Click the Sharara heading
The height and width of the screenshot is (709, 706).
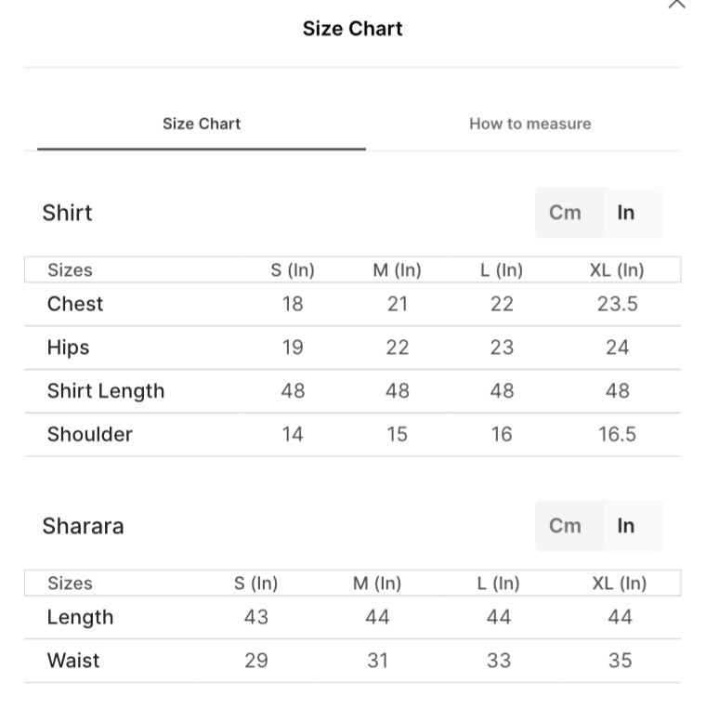(83, 526)
